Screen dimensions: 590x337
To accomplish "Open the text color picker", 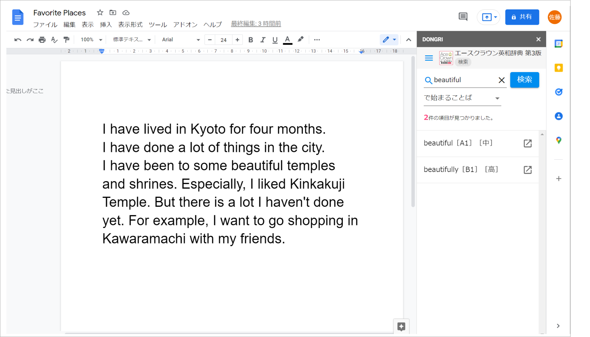I will pyautogui.click(x=287, y=40).
